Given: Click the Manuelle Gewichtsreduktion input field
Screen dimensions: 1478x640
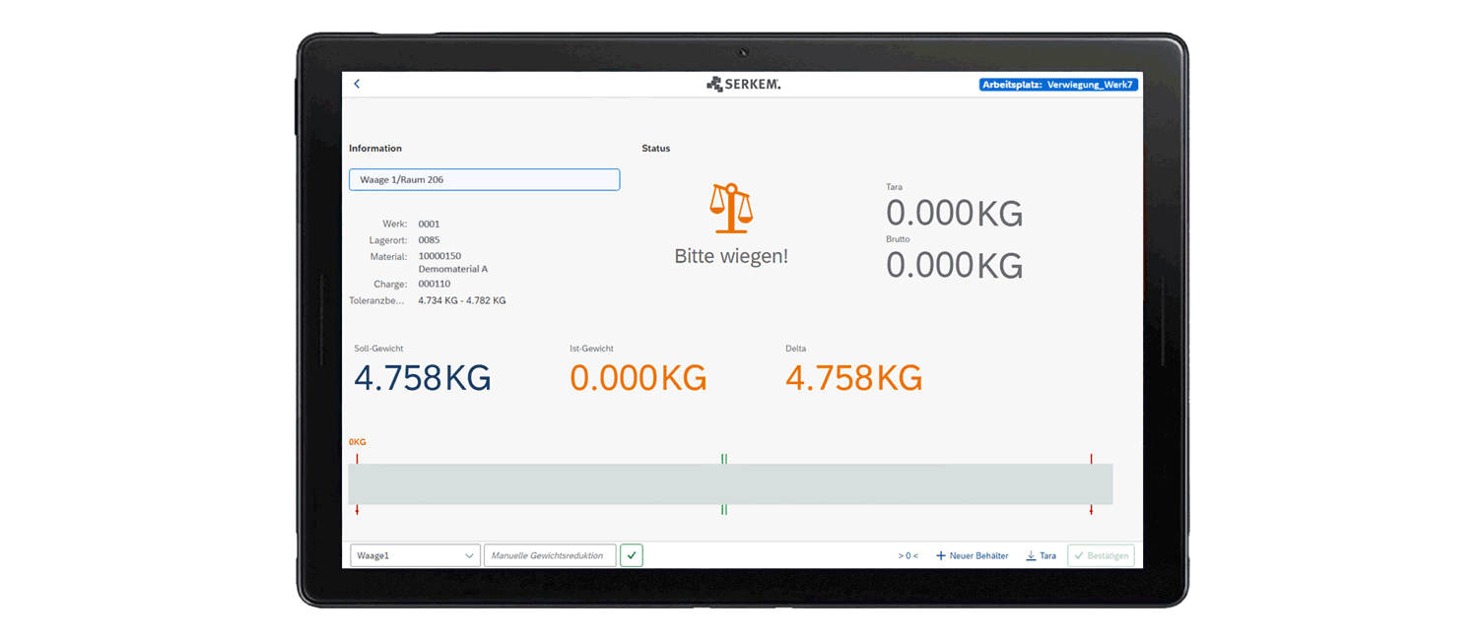Looking at the screenshot, I should (550, 555).
